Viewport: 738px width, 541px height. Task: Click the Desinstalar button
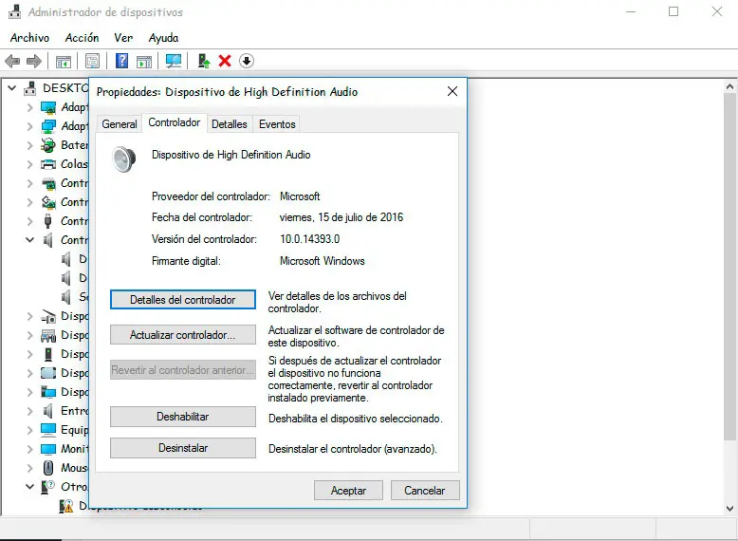coord(183,448)
